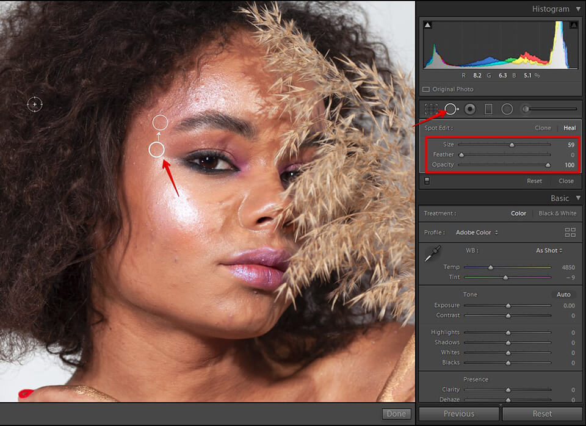Pick the White Balance eyedropper

[432, 254]
